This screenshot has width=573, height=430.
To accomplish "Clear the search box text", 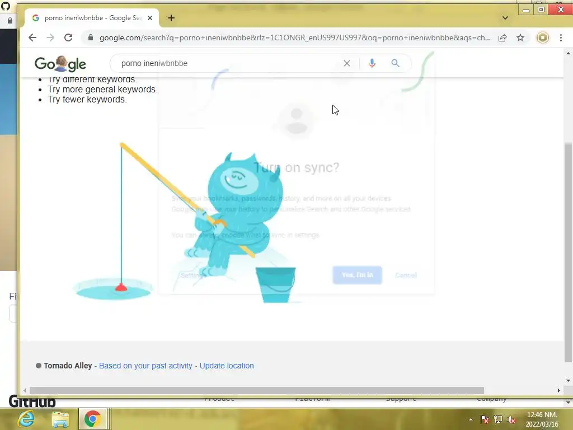I will (347, 63).
